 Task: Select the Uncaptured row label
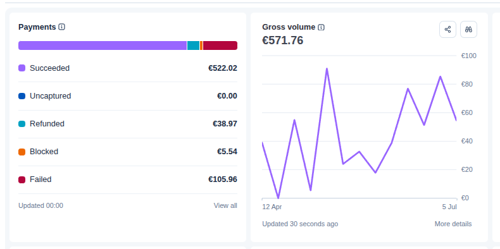point(51,96)
